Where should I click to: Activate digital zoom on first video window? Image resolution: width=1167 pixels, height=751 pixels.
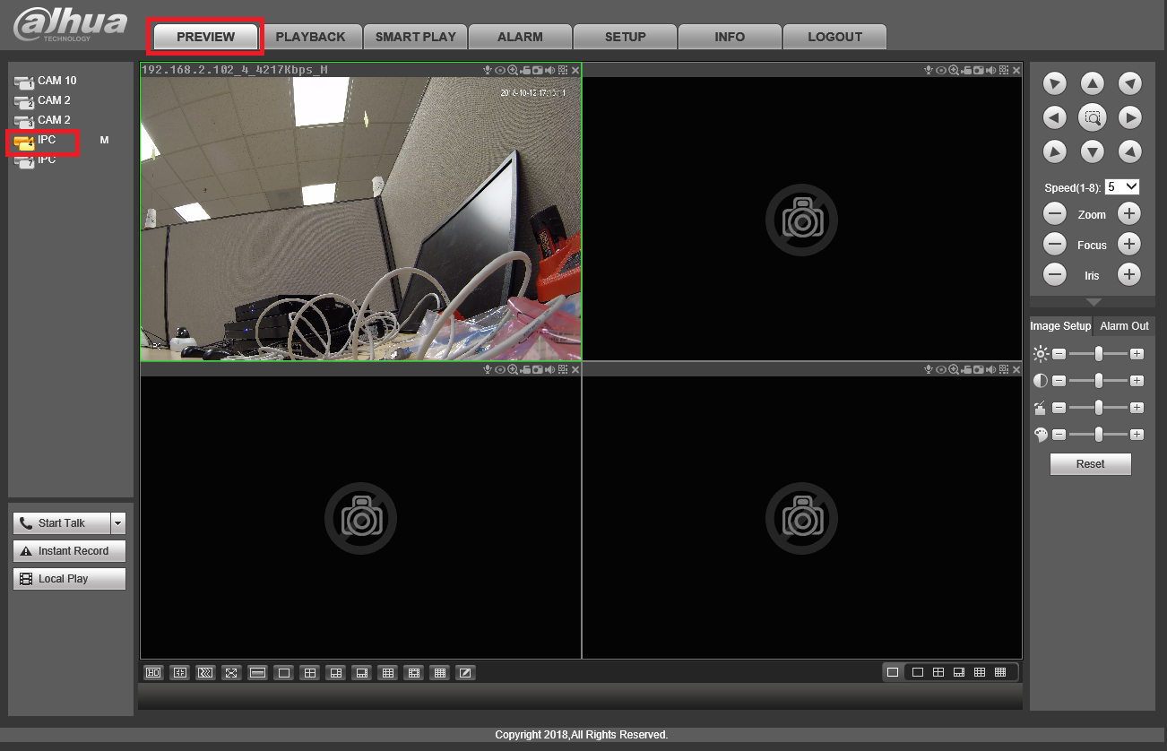click(513, 70)
